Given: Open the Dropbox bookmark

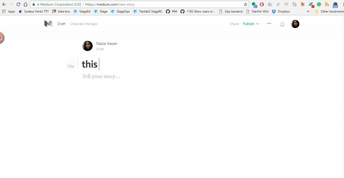Looking at the screenshot, I should [x=281, y=11].
